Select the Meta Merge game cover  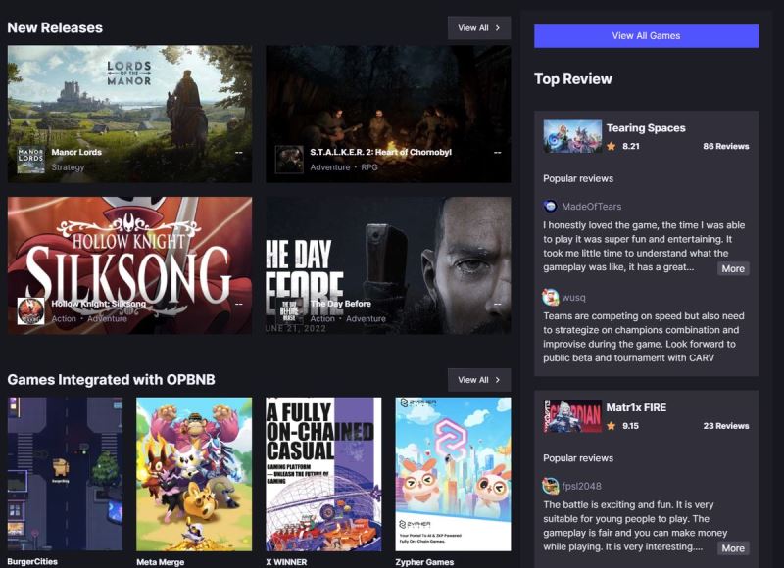pyautogui.click(x=194, y=473)
